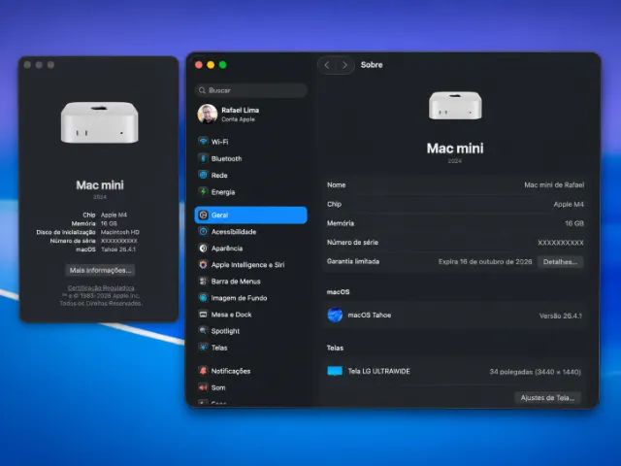Image resolution: width=621 pixels, height=466 pixels.
Task: Open Rafael Lima Conta Apple entry
Action: pos(251,115)
